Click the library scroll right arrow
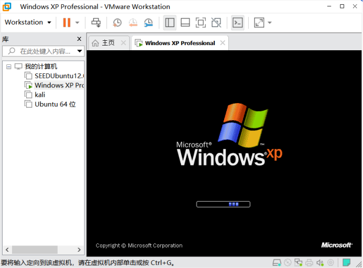Screen dimensions: 363x268 tap(79, 250)
